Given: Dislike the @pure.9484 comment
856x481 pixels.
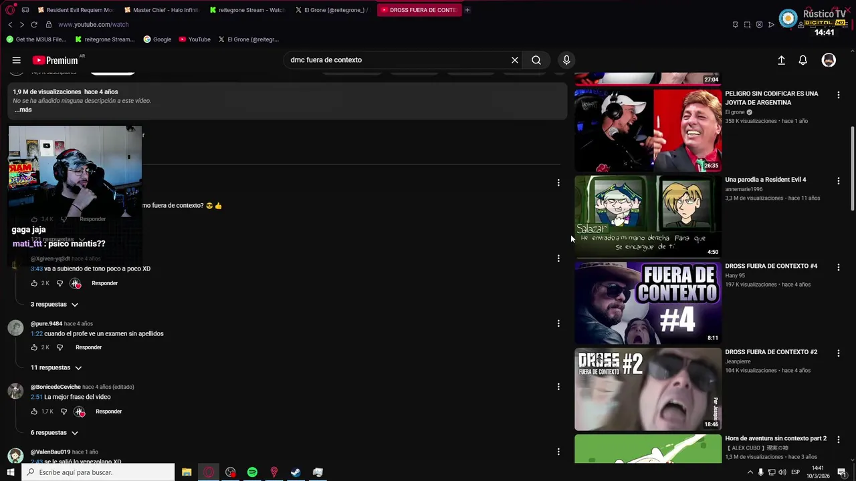Looking at the screenshot, I should (60, 347).
